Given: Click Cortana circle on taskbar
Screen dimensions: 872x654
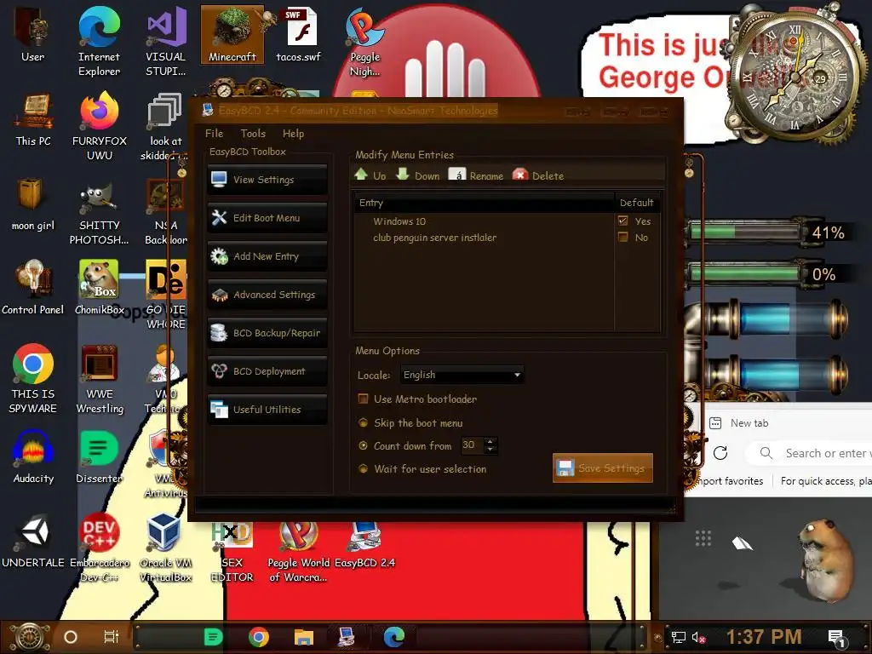Looking at the screenshot, I should coord(71,637).
